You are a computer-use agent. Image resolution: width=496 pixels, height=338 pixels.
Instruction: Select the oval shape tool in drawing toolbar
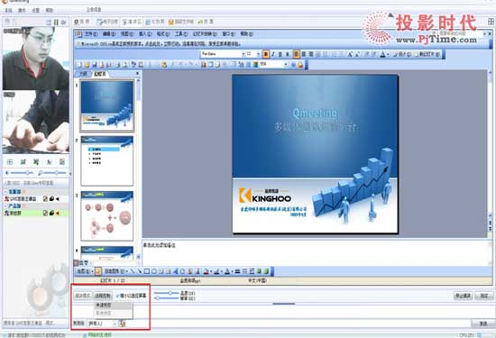154,271
